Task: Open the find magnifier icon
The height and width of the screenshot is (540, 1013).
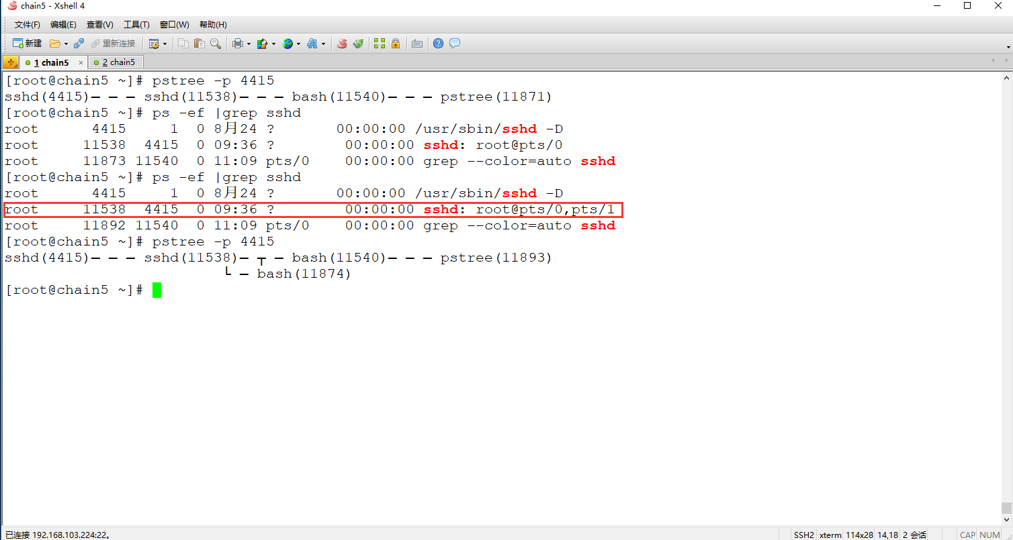Action: (216, 43)
